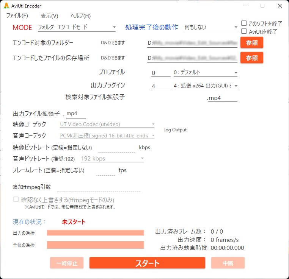Expand the プロファイル デフォルト dropdown
Image resolution: width=289 pixels, height=279 pixels.
205,72
